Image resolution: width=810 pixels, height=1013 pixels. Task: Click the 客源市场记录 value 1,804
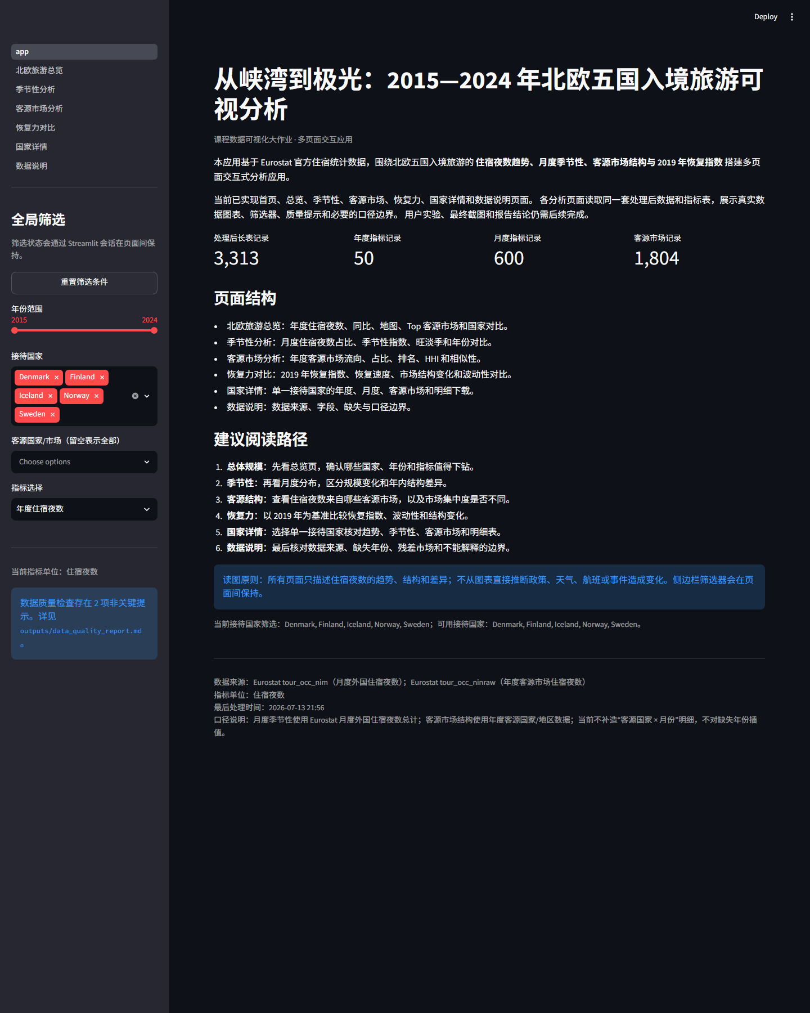pyautogui.click(x=656, y=258)
